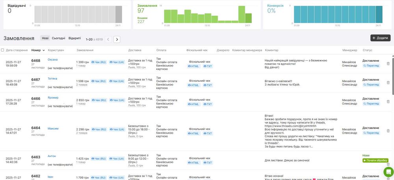Click trash icon for order 6467

388,83
